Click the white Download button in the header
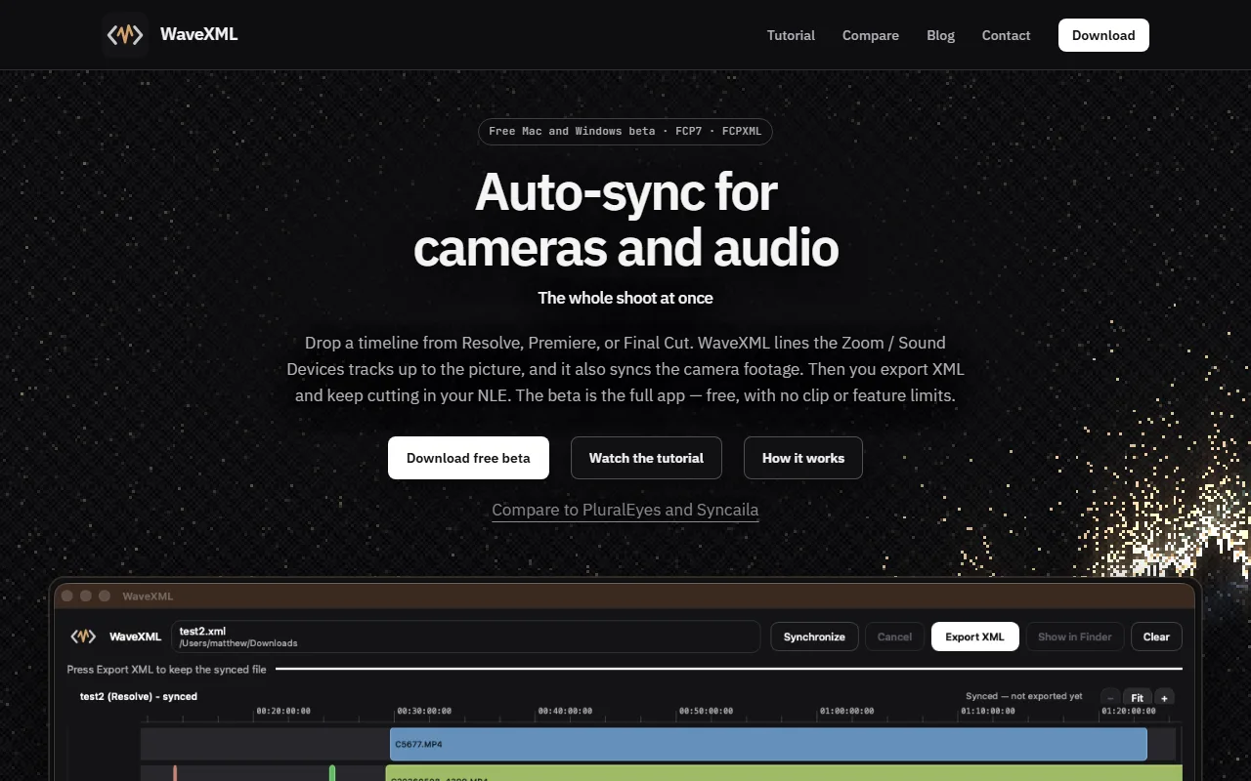 tap(1103, 35)
